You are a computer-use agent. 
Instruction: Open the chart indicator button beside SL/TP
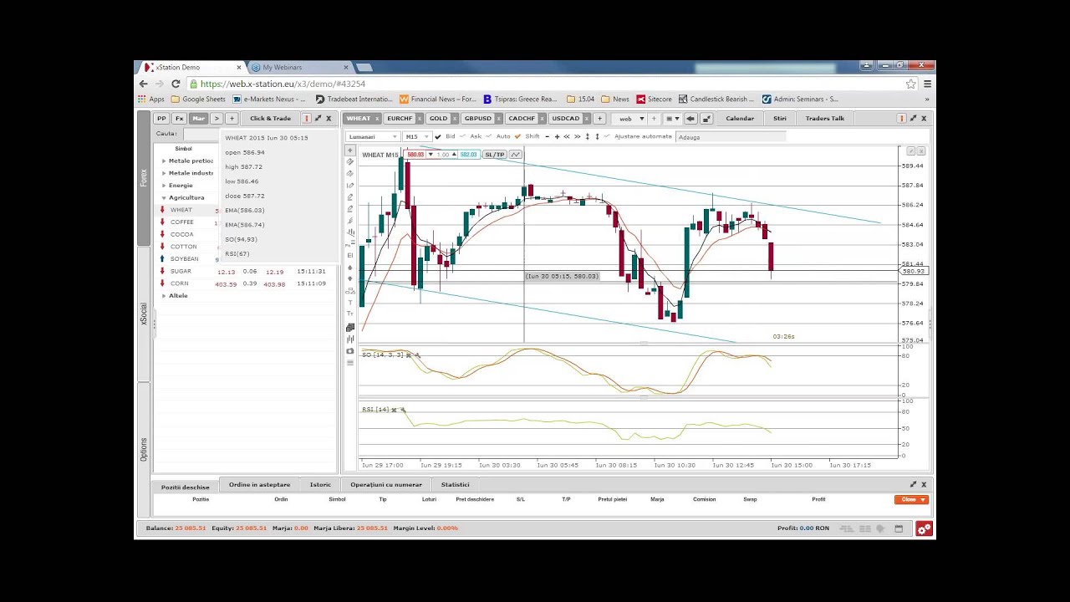pos(516,155)
